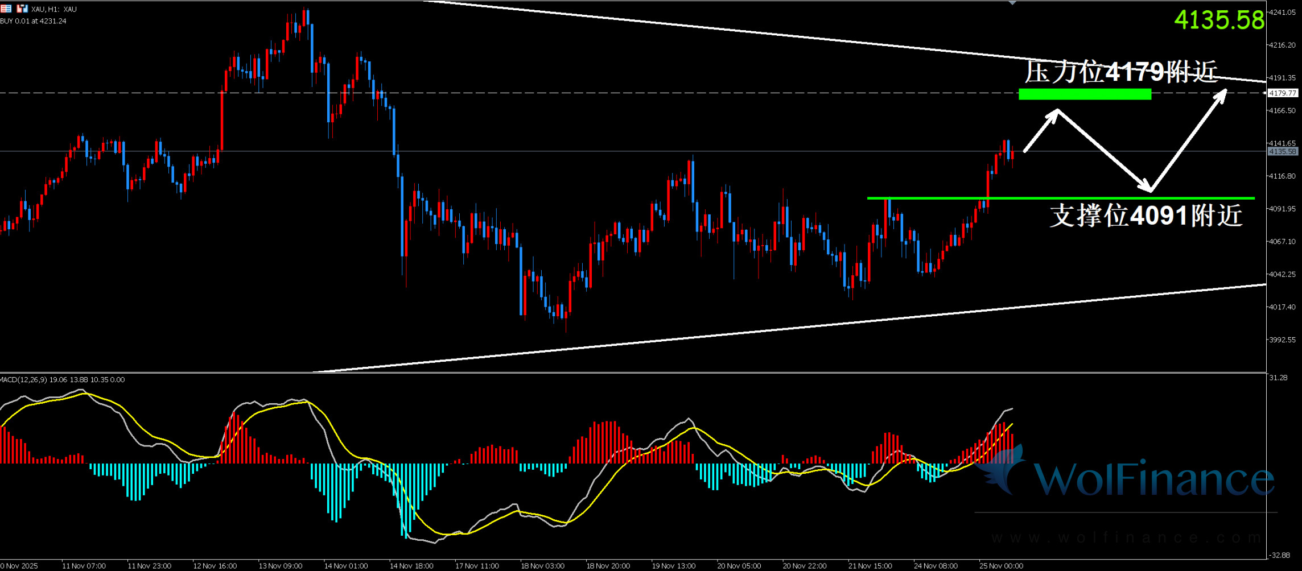Viewport: 1302px width, 571px height.
Task: Click the chart shift triangle marker at top
Action: tap(1012, 3)
